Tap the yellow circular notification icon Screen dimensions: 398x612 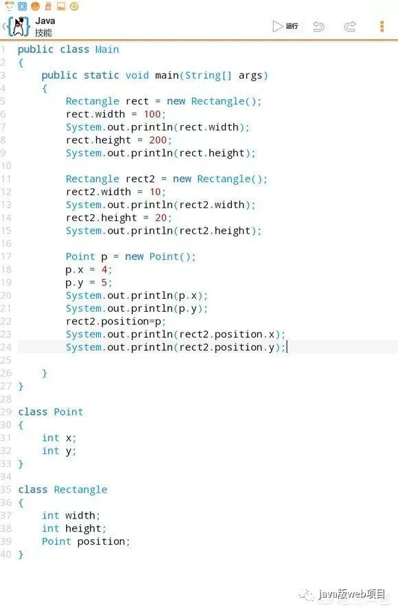tap(74, 6)
